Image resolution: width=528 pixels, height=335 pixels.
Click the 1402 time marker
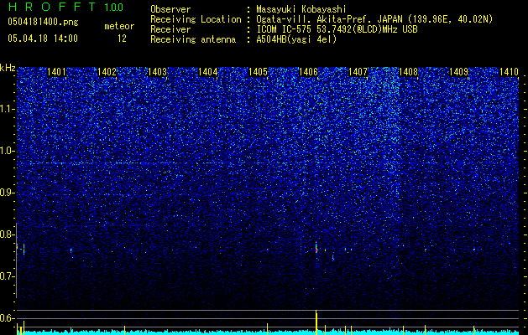click(107, 72)
